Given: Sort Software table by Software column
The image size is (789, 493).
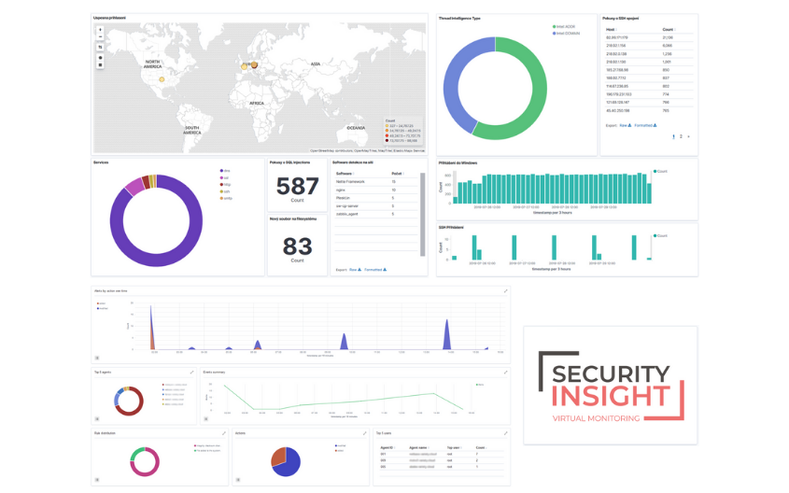Looking at the screenshot, I should click(345, 174).
